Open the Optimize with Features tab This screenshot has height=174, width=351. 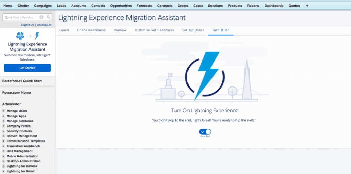(x=154, y=30)
